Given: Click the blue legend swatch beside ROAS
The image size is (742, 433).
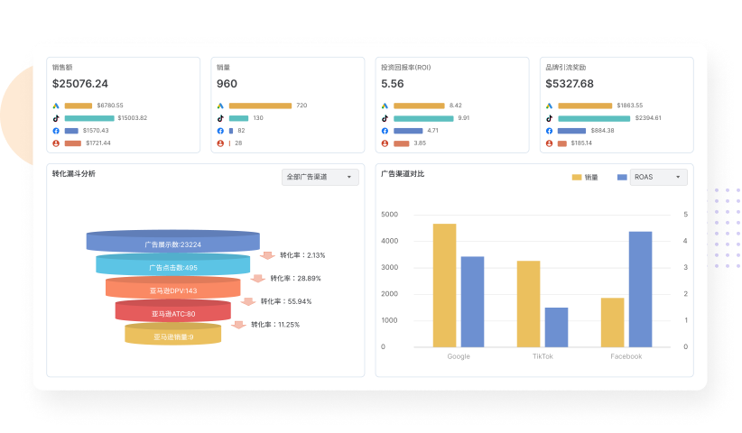Looking at the screenshot, I should pos(622,178).
